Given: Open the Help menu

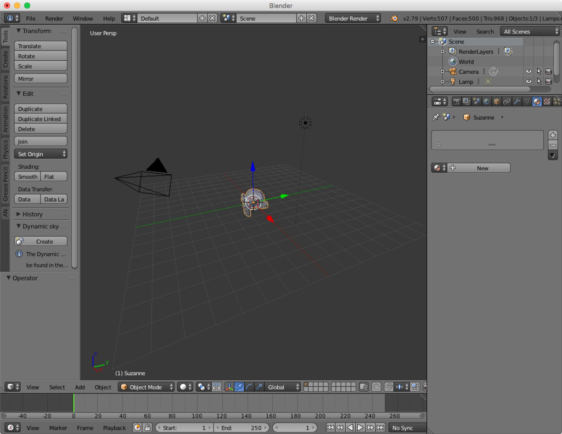Looking at the screenshot, I should click(x=109, y=18).
